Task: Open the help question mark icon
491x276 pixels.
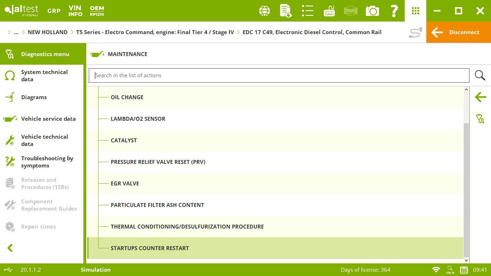Action: click(394, 11)
